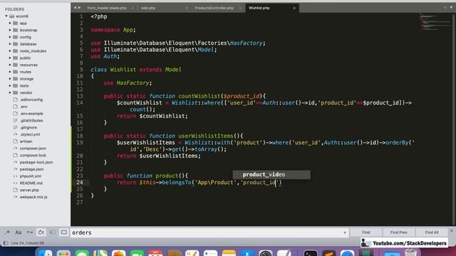Viewport: 456px width, 256px height.
Task: Select the storage folder
Action: point(26,79)
